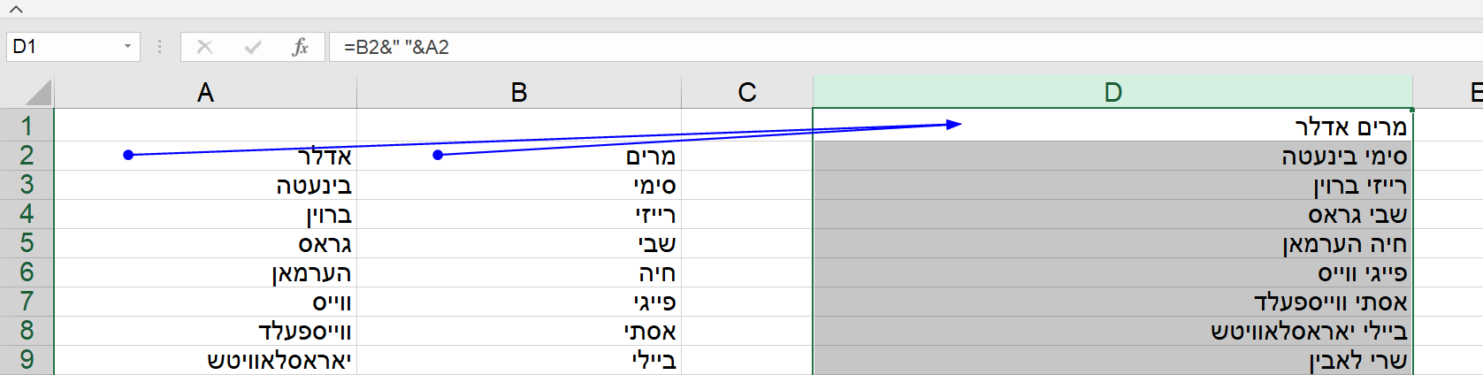Select column C header
Image resolution: width=1483 pixels, height=375 pixels.
pos(747,92)
